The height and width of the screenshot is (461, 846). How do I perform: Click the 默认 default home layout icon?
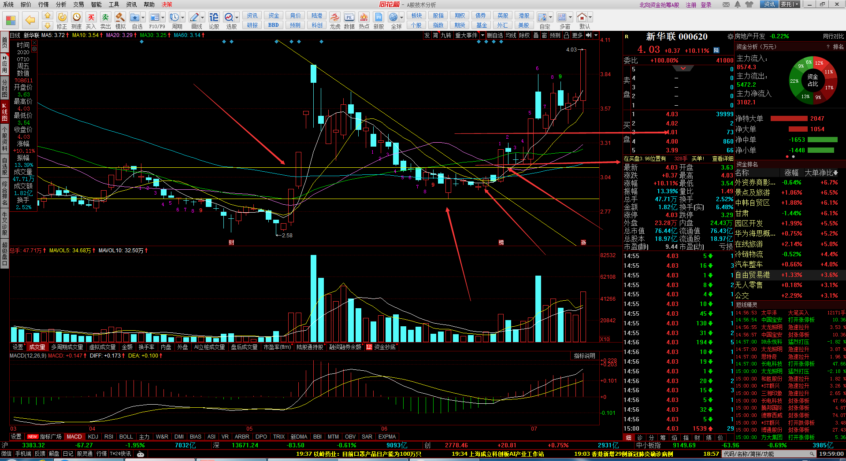582,17
